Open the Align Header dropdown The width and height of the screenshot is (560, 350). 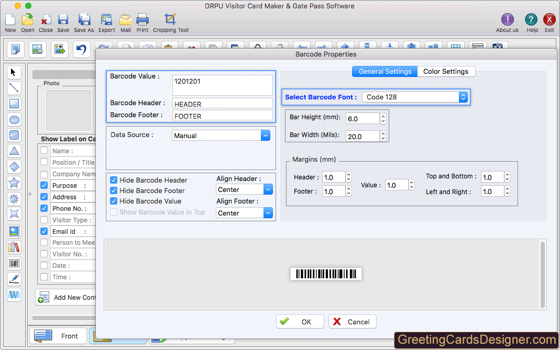point(244,189)
